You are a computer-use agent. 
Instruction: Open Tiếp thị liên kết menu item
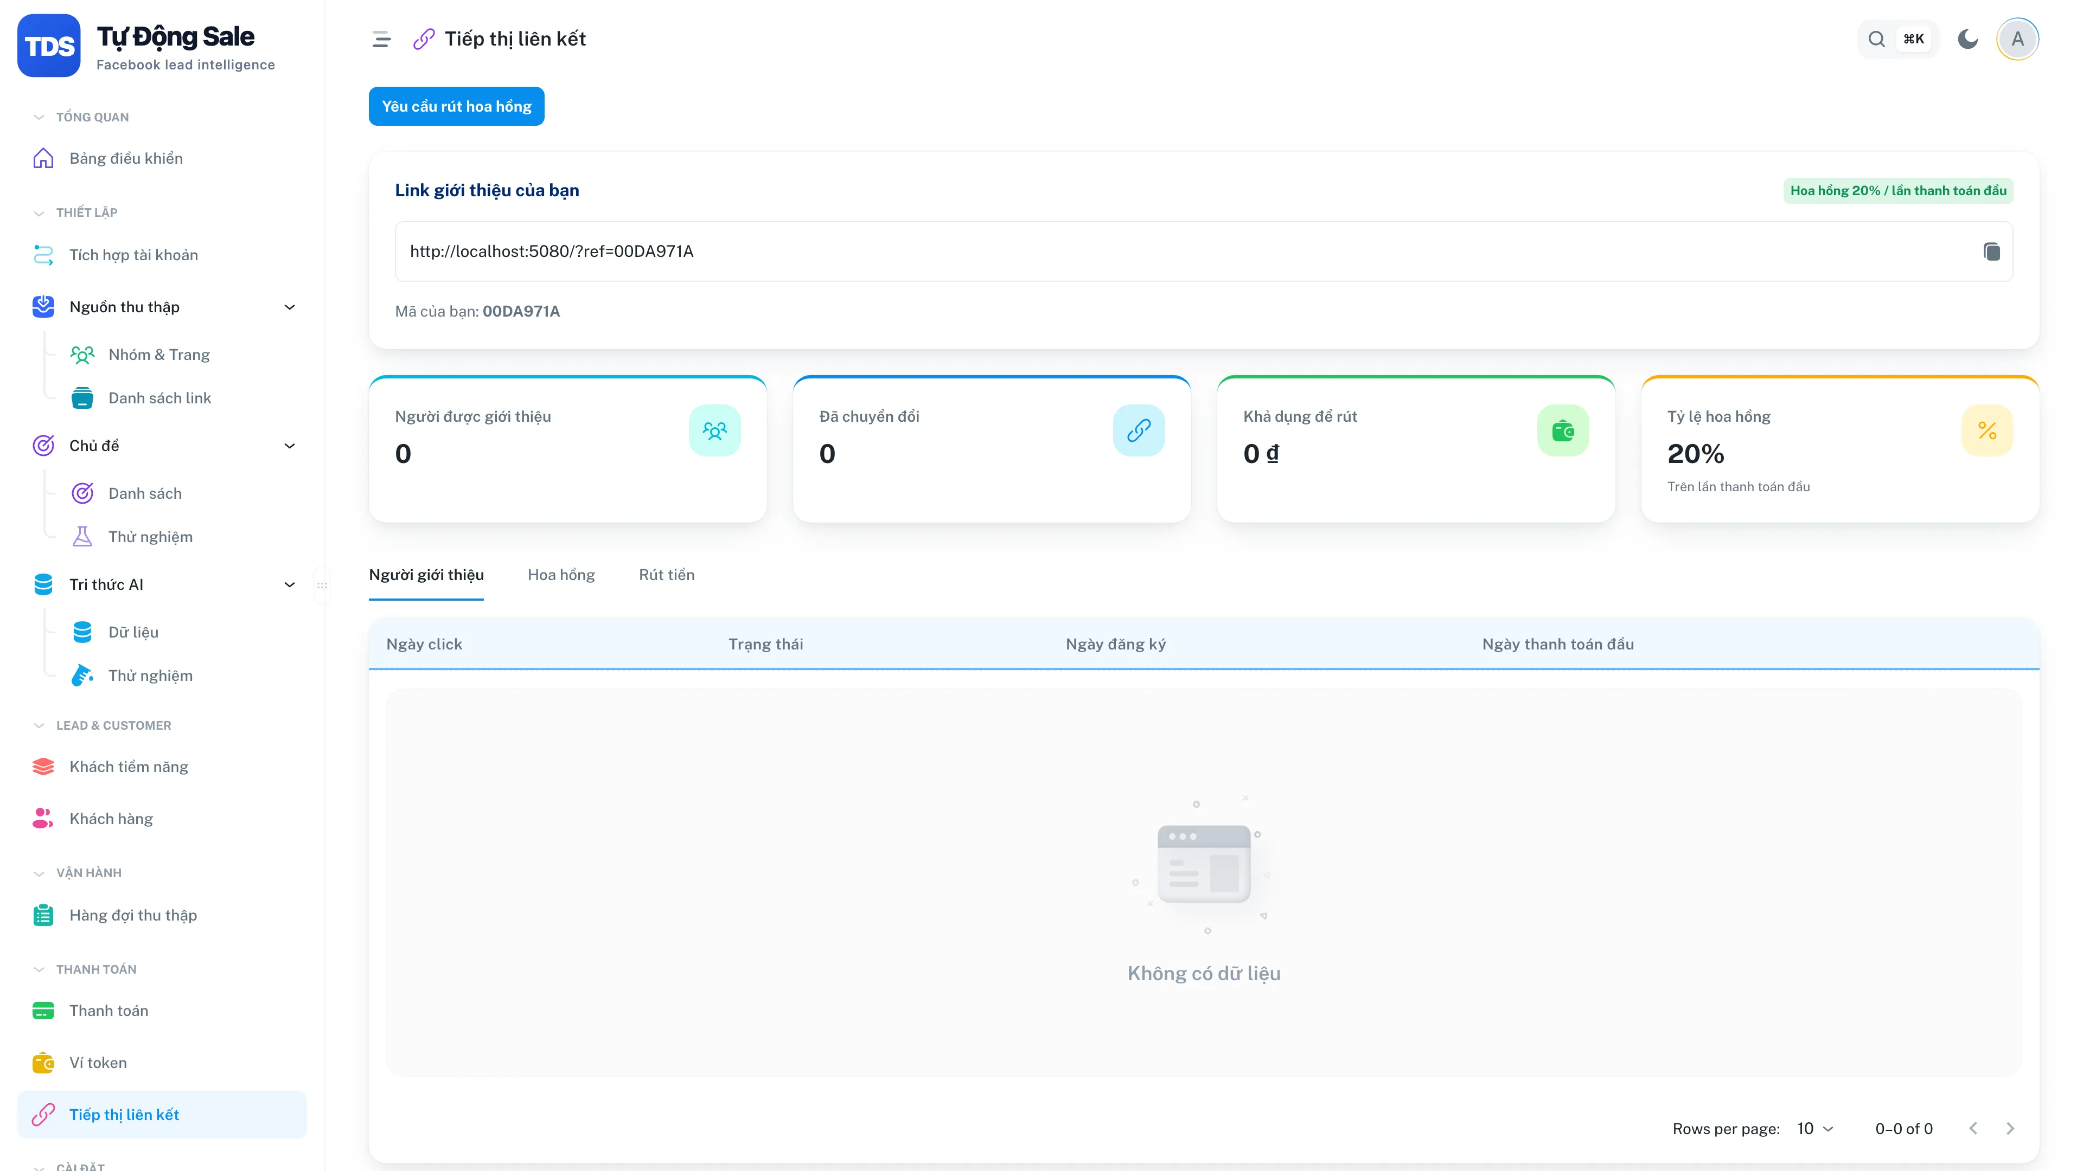(x=162, y=1115)
